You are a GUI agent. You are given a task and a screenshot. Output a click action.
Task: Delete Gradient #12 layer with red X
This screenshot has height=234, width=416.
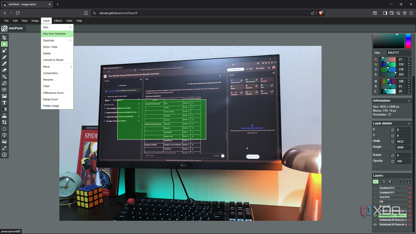pyautogui.click(x=410, y=188)
